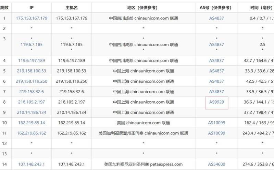Click AS4837 link in hop 7 row
The height and width of the screenshot is (171, 274).
[x=216, y=92]
